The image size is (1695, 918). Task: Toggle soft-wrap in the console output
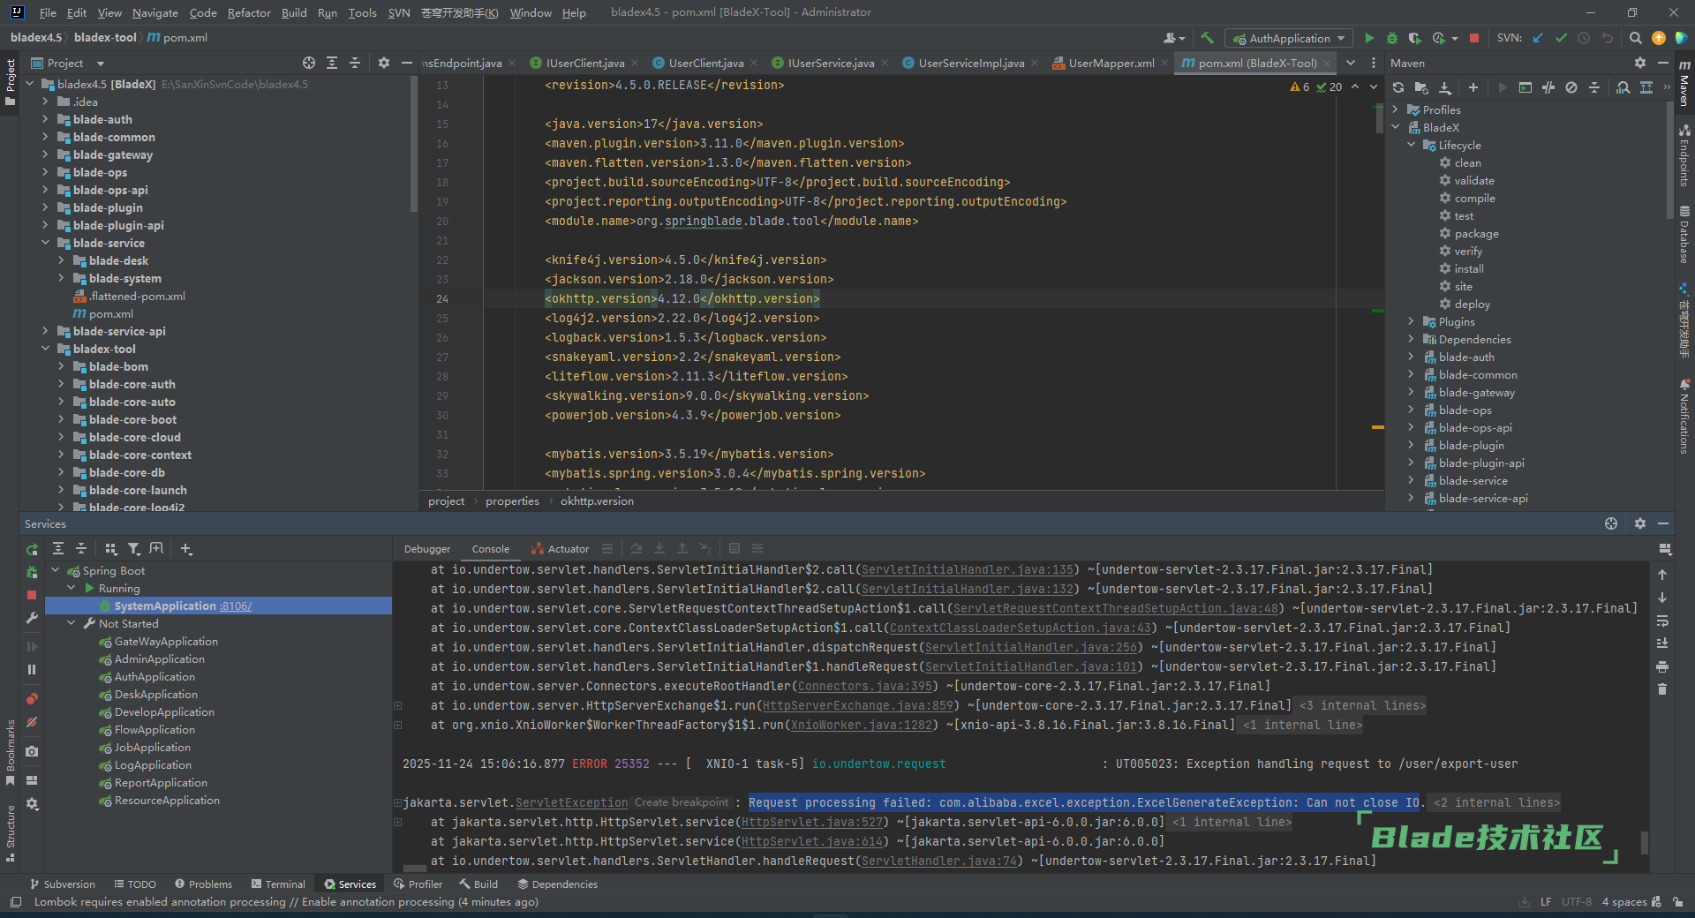pyautogui.click(x=1662, y=621)
